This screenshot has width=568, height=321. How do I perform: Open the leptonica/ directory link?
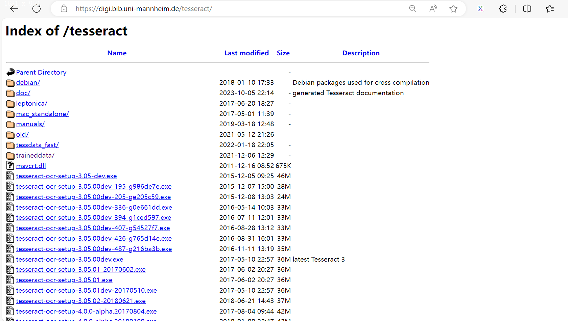32,103
